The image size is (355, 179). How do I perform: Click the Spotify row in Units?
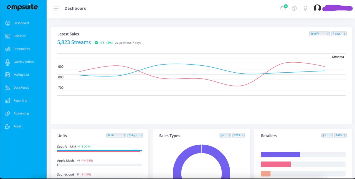pos(100,148)
